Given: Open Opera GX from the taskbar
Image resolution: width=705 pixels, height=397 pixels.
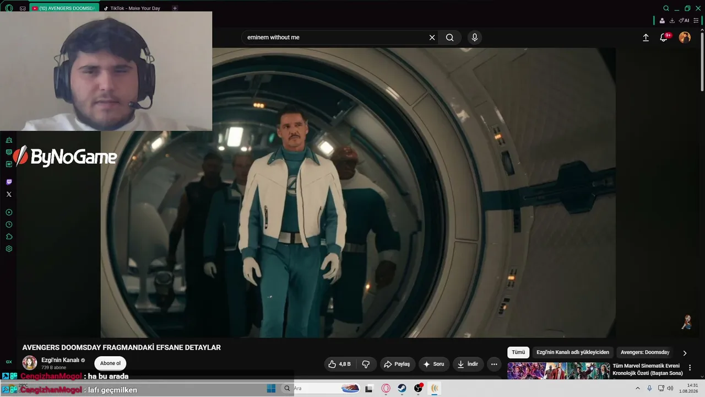Looking at the screenshot, I should point(386,388).
